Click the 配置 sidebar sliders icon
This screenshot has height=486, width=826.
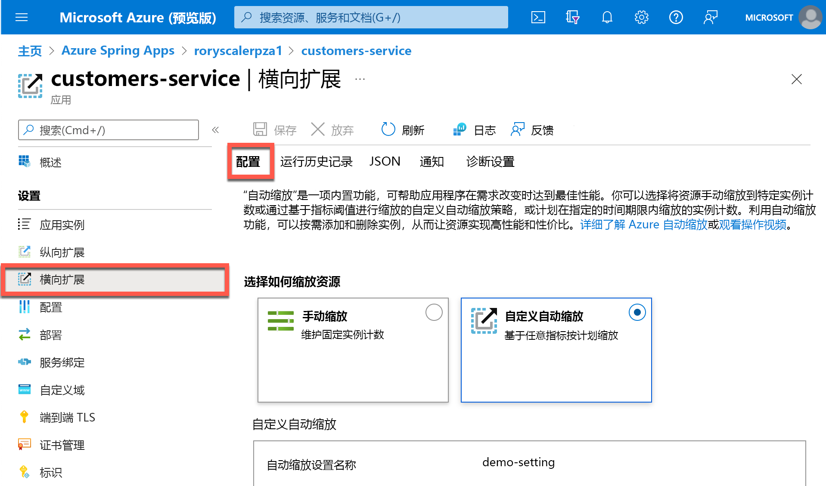pos(25,307)
